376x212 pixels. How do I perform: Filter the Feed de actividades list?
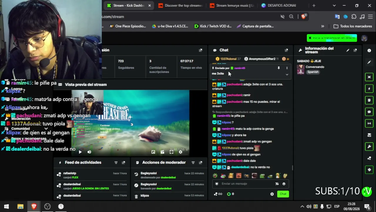click(116, 163)
